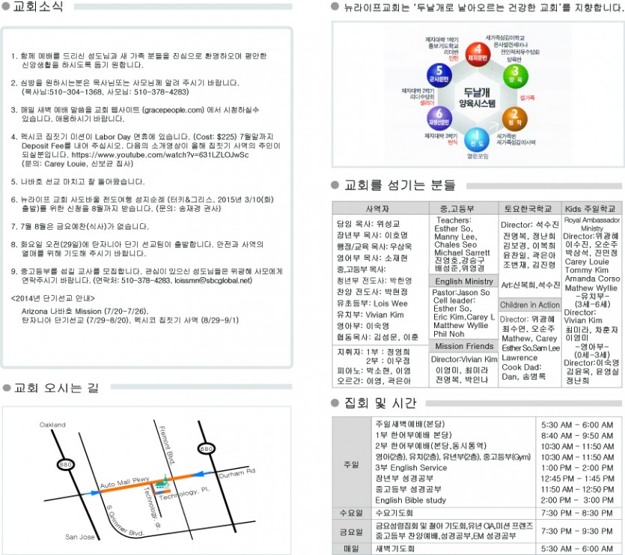Click the loissmn@sbcglobal.net email address
The image size is (625, 555).
click(213, 280)
